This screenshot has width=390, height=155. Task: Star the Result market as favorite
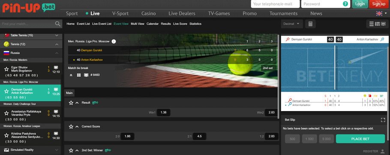click(71, 102)
